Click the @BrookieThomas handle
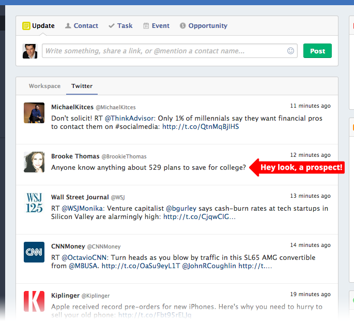This screenshot has height=321, width=354. 124,156
